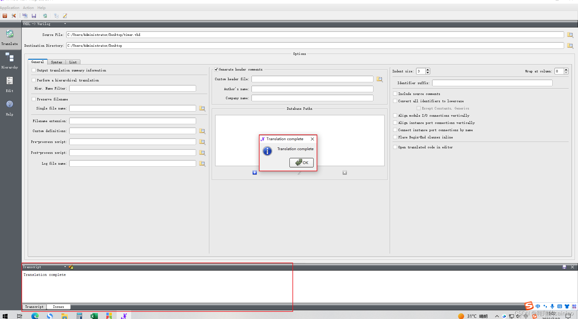Open File Explorer from taskbar
This screenshot has width=578, height=319.
64,316
